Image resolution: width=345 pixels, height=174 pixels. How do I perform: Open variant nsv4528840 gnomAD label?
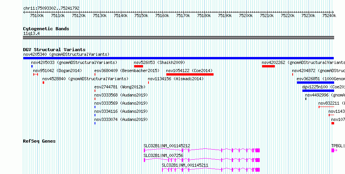85,79
